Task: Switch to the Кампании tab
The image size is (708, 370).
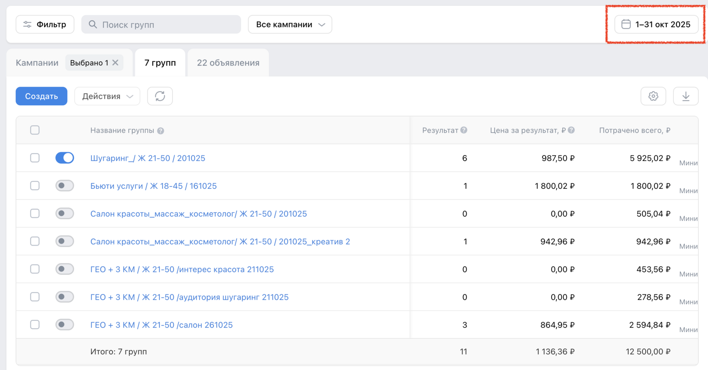Action: tap(37, 63)
